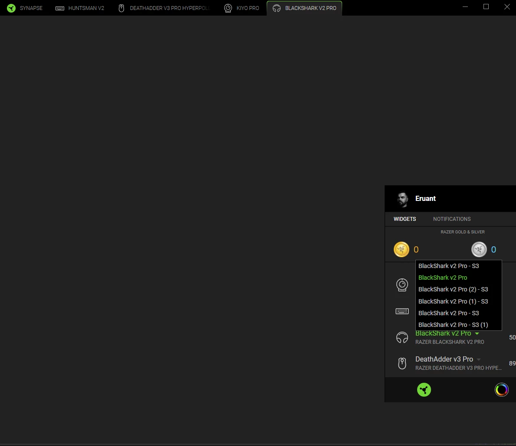
Task: Click the headset battery value 50
Action: point(513,338)
